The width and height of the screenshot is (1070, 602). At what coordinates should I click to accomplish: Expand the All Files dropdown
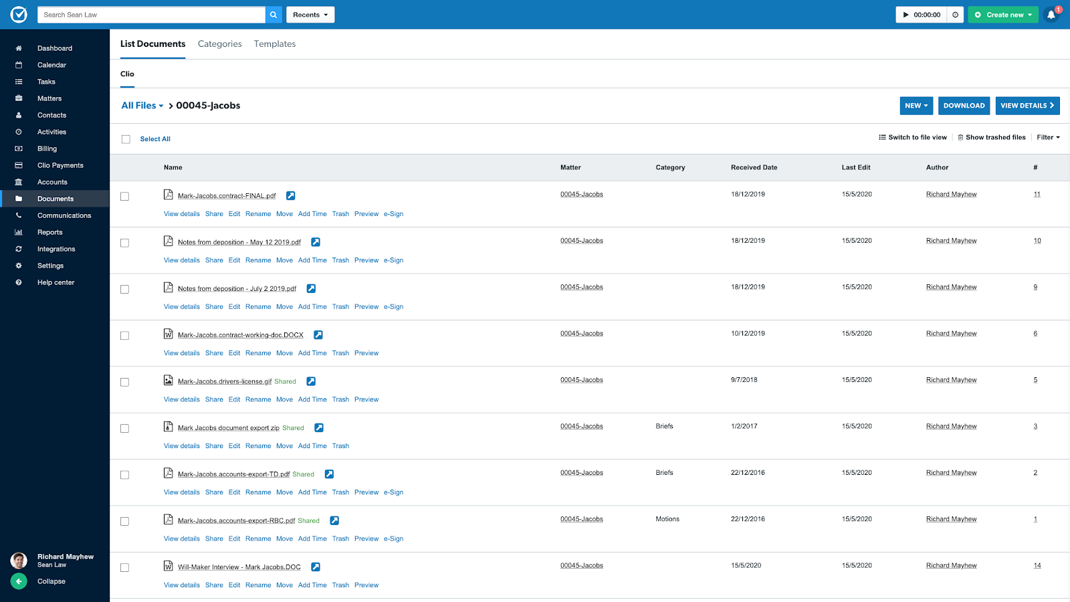tap(142, 106)
